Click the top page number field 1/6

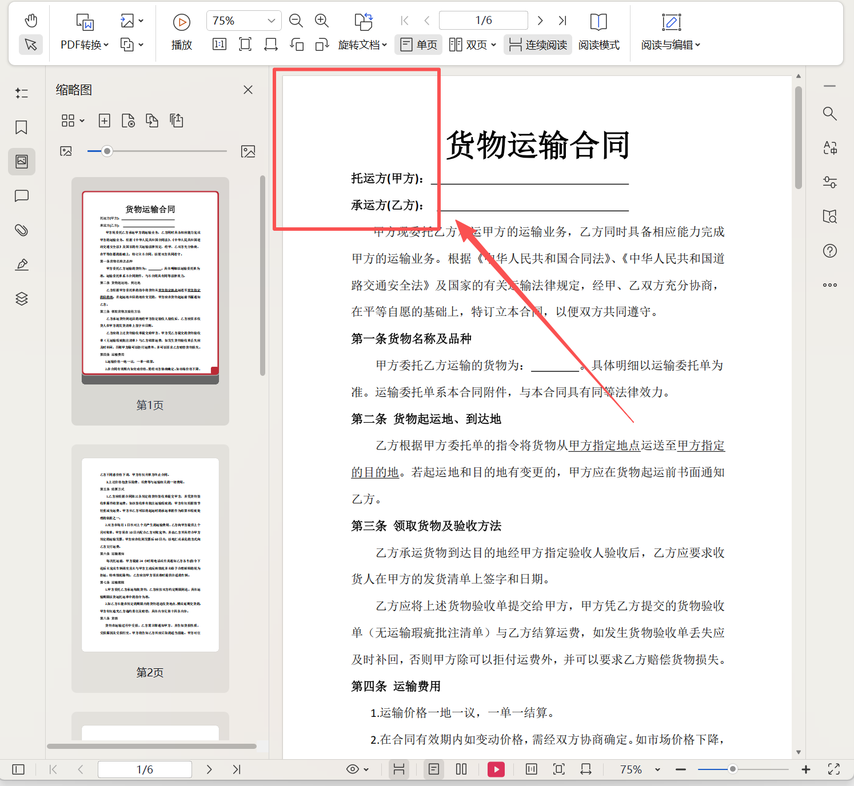tap(484, 21)
